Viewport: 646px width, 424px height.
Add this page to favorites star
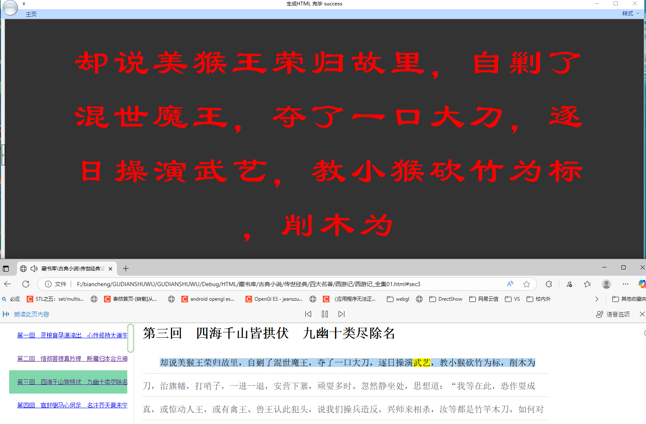[x=527, y=284]
